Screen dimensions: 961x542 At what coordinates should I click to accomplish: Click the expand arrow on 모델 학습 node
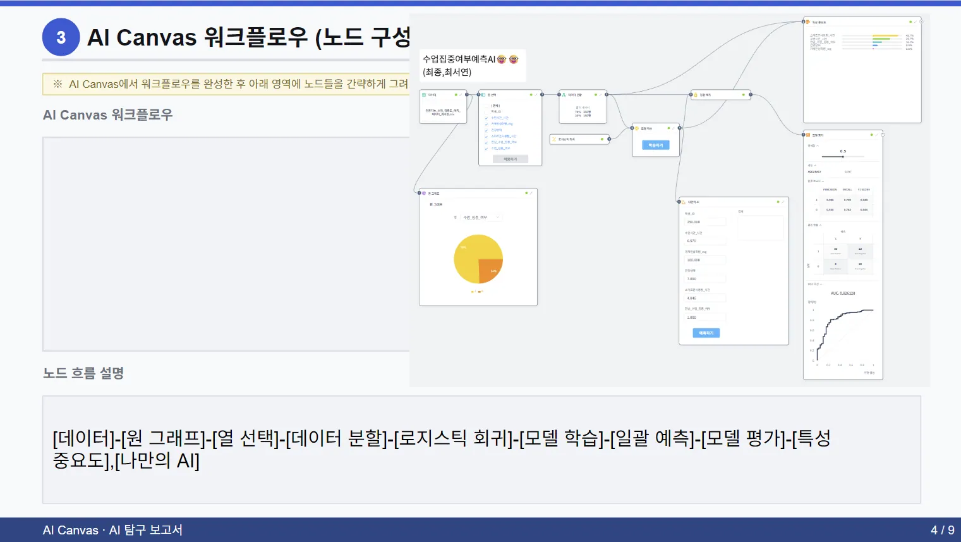pyautogui.click(x=673, y=128)
